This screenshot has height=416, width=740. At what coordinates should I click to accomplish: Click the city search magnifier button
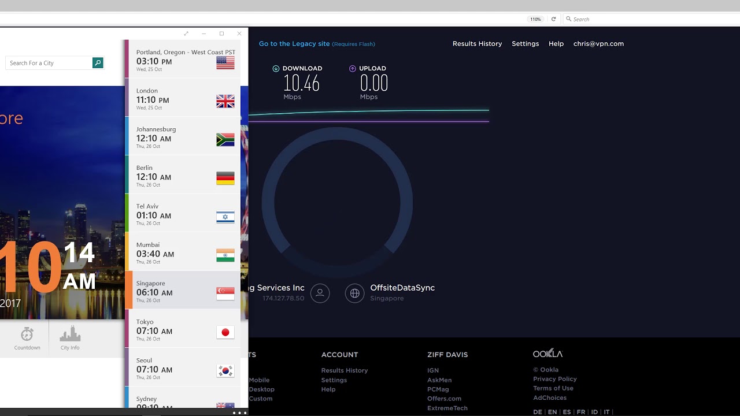pyautogui.click(x=98, y=63)
